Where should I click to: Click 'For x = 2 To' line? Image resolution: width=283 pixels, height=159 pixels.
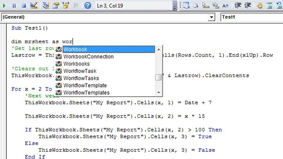point(32,89)
